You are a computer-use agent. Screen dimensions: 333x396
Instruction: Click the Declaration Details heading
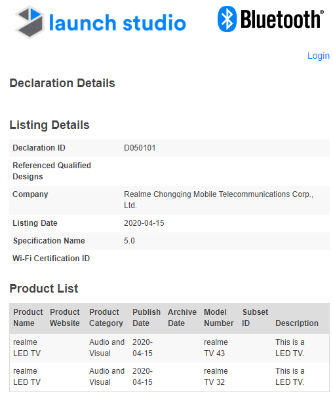click(x=62, y=83)
